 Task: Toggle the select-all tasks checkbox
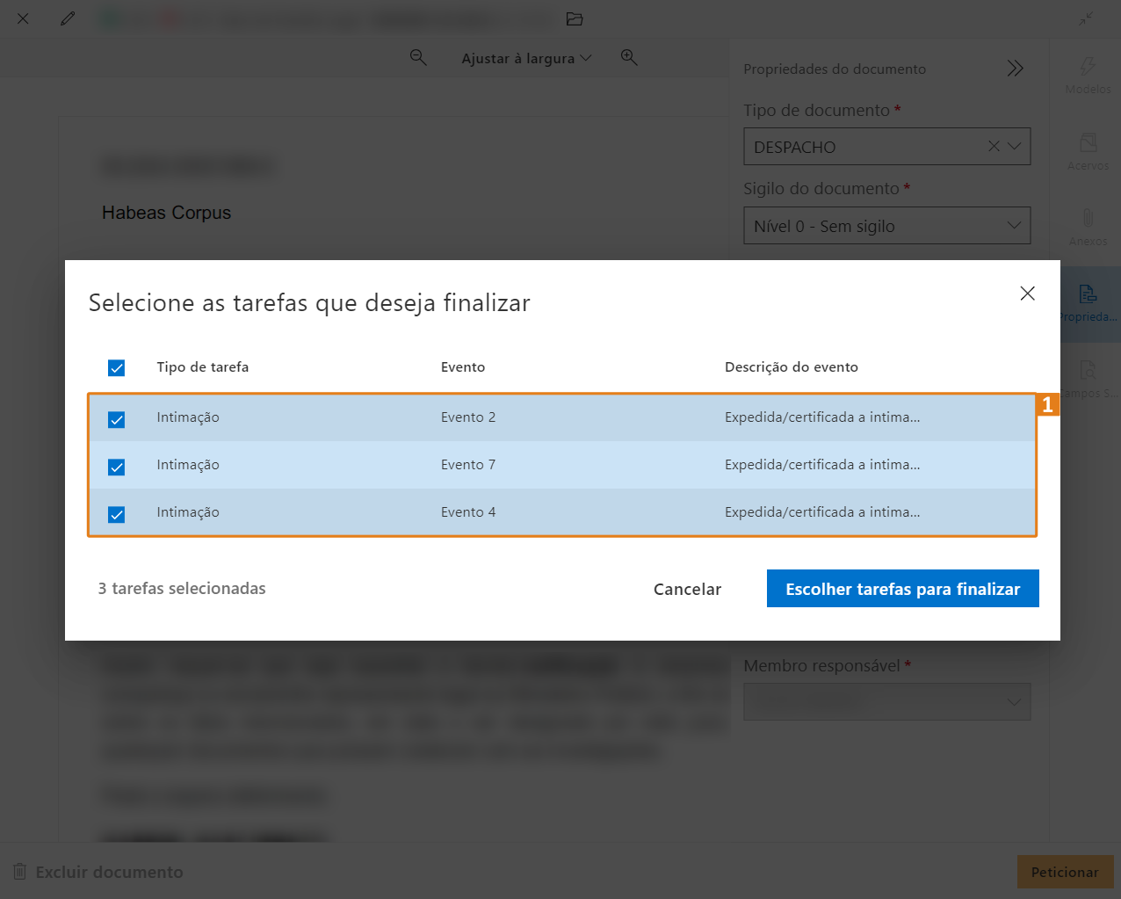(116, 368)
